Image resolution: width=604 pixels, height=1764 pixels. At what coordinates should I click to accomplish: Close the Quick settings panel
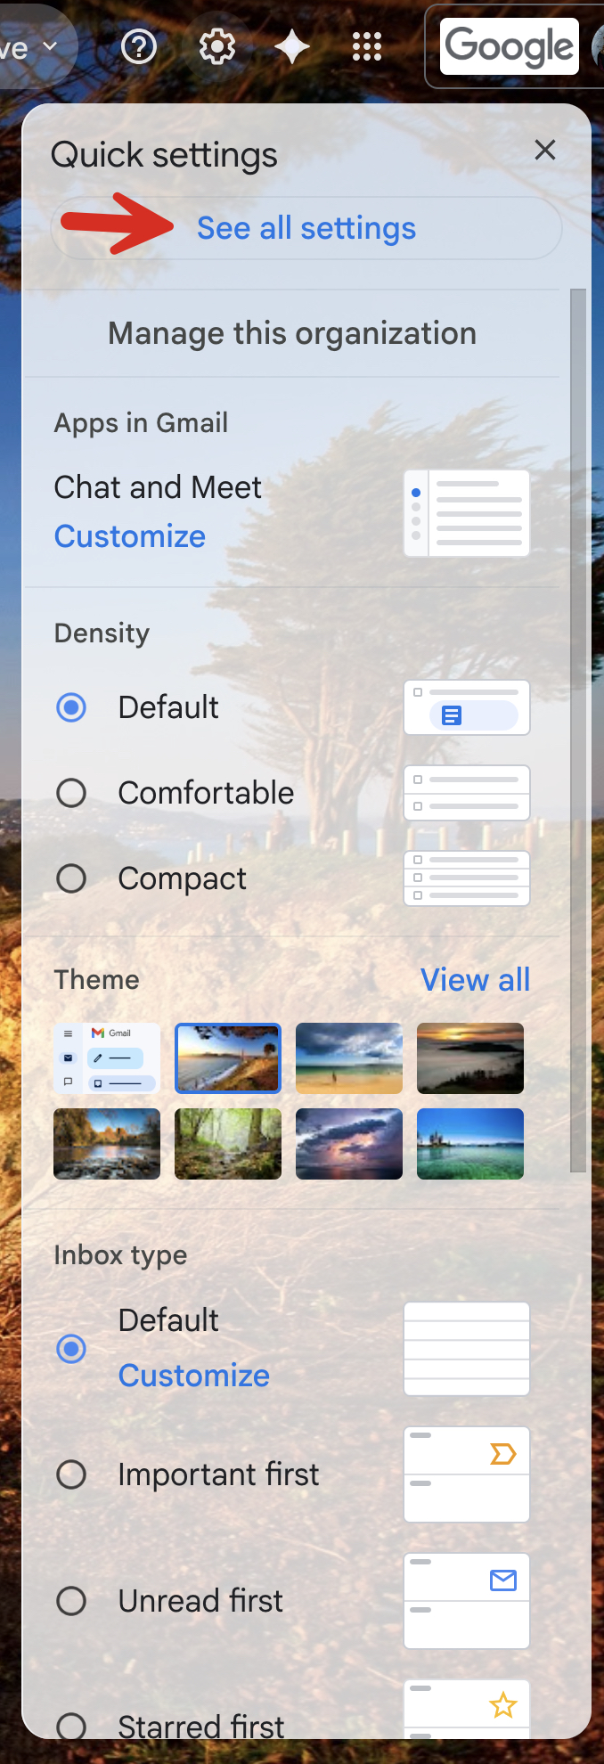point(545,150)
